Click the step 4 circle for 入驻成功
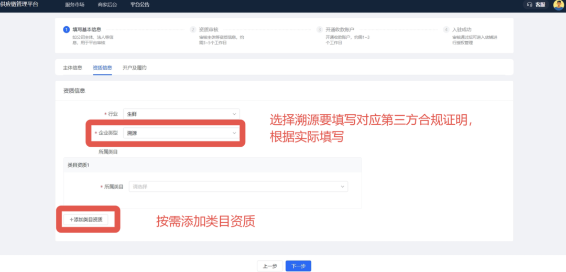This screenshot has width=566, height=272. point(446,29)
